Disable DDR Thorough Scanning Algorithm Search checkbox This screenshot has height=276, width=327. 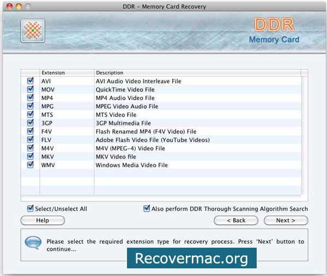147,208
